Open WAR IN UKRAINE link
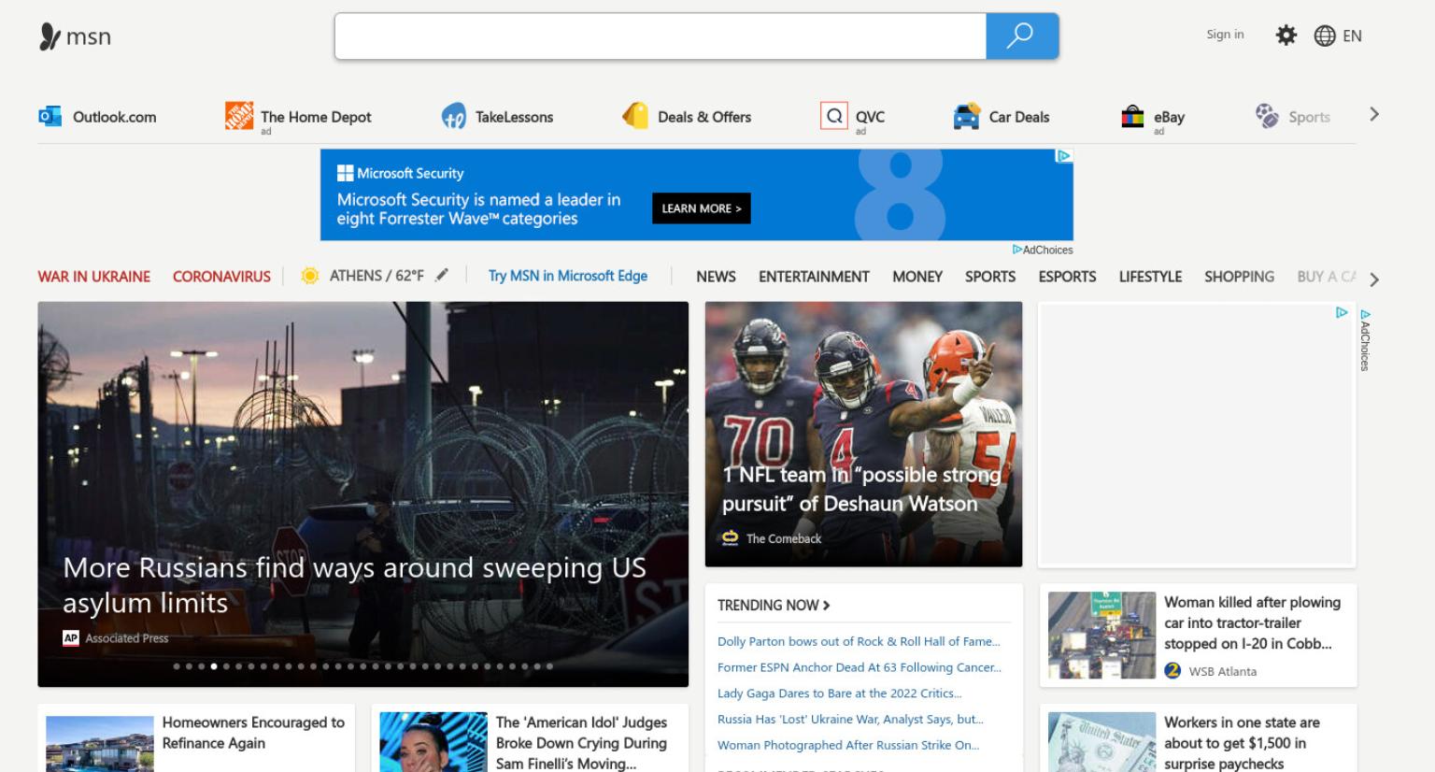1435x772 pixels. point(93,277)
